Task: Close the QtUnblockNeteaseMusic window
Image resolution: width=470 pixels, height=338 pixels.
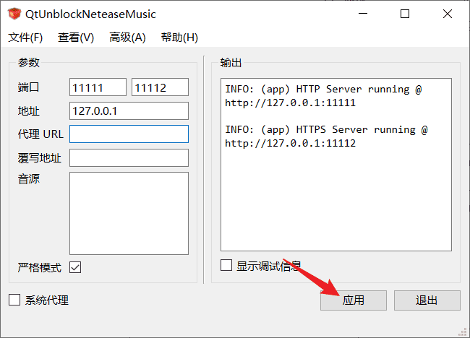Action: click(x=447, y=14)
